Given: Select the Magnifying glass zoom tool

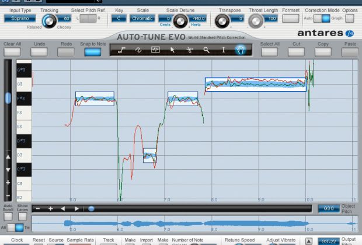Looking at the screenshot, I should coord(206,50).
